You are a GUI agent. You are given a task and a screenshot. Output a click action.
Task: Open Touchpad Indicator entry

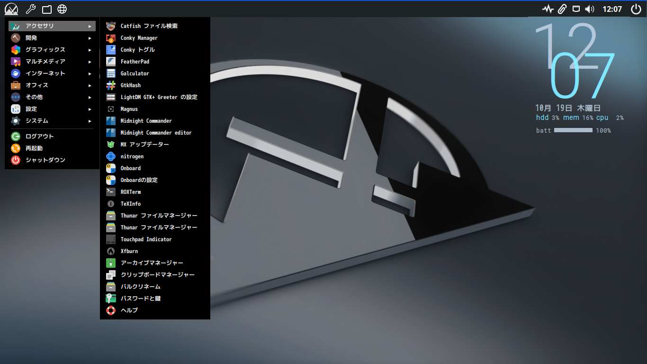point(155,239)
